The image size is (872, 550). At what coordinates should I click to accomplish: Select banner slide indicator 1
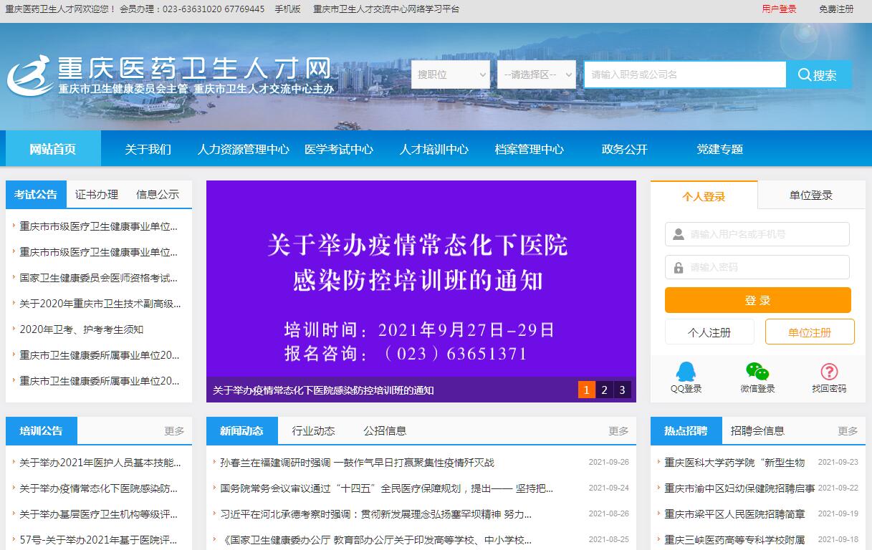point(586,390)
